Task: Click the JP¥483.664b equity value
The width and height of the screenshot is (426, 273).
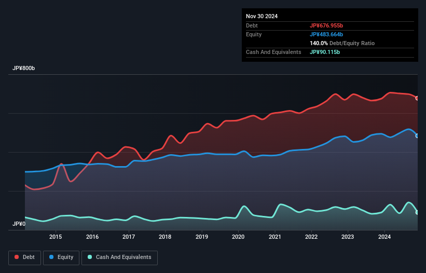Action: pyautogui.click(x=326, y=34)
